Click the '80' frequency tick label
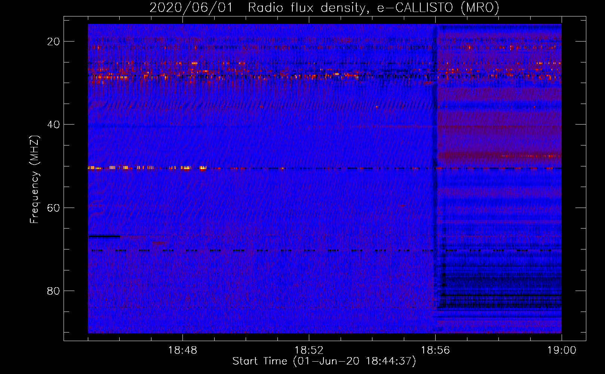This screenshot has height=374, width=605. pos(54,291)
